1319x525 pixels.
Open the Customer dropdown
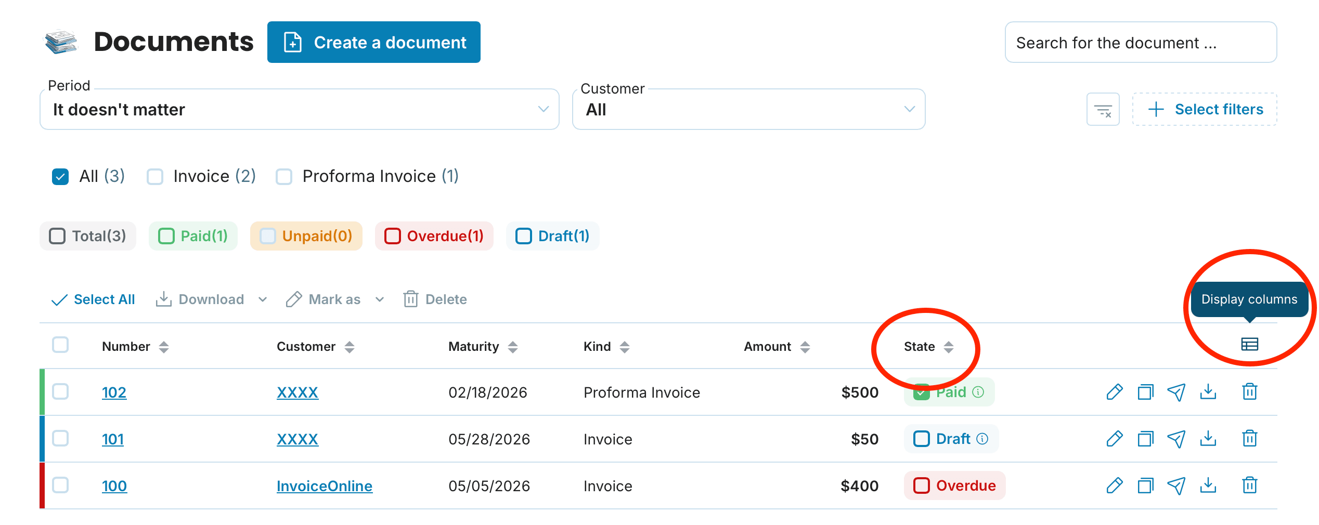tap(749, 109)
